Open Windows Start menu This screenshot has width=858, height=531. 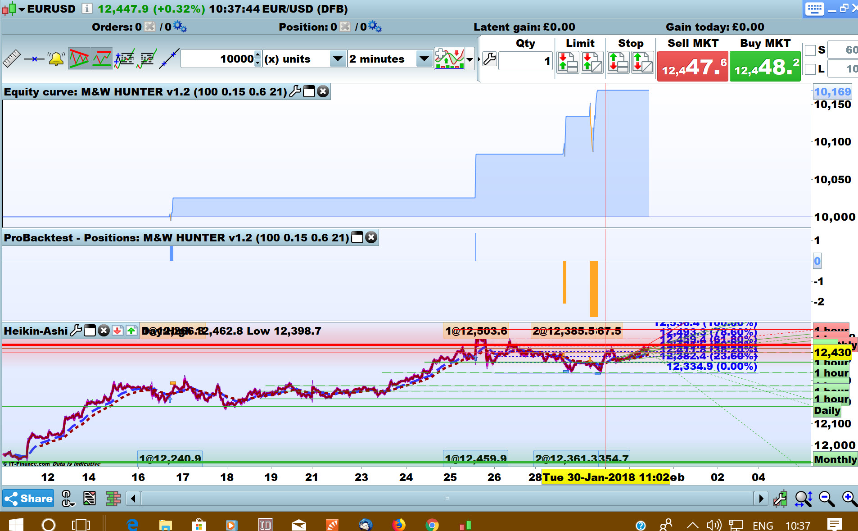[16, 524]
